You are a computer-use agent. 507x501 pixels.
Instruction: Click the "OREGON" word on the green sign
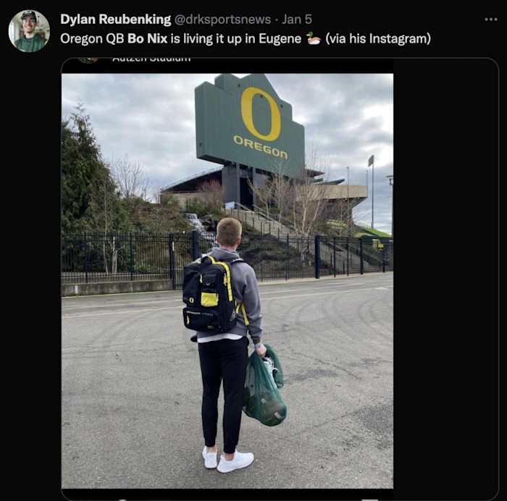(x=260, y=146)
